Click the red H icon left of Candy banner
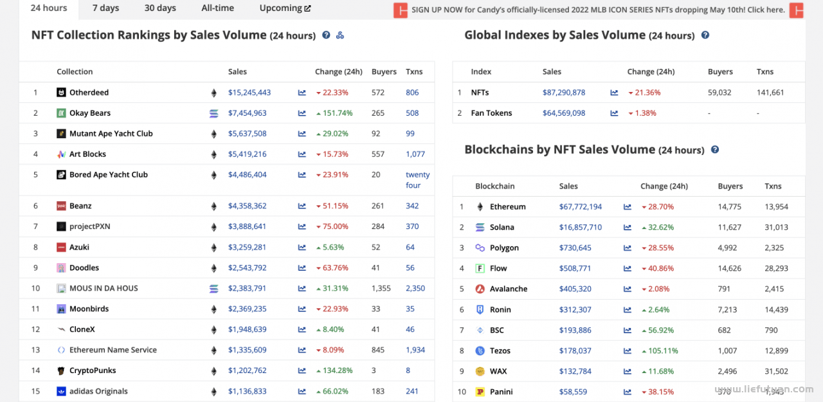 (401, 10)
